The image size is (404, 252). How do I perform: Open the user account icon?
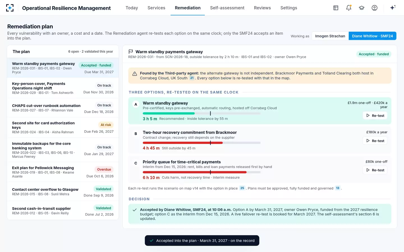click(375, 8)
